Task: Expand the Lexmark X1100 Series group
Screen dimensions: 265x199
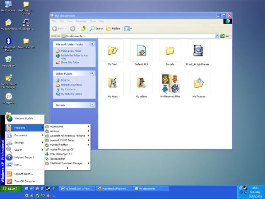Action: 67,140
